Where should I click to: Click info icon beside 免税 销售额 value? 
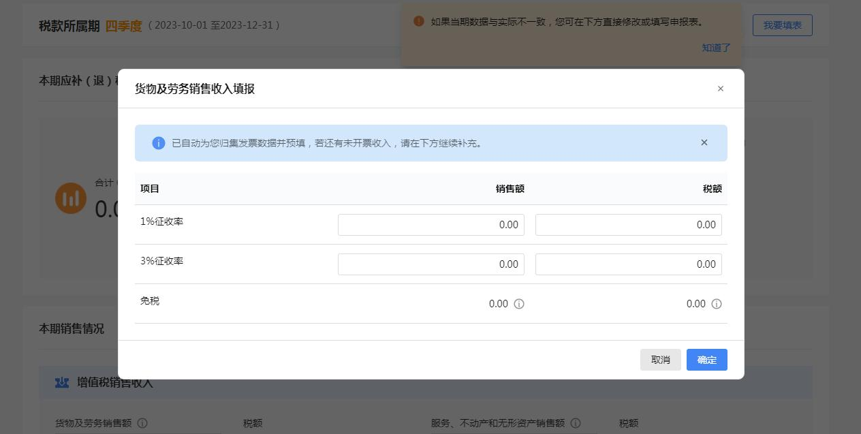click(x=519, y=304)
